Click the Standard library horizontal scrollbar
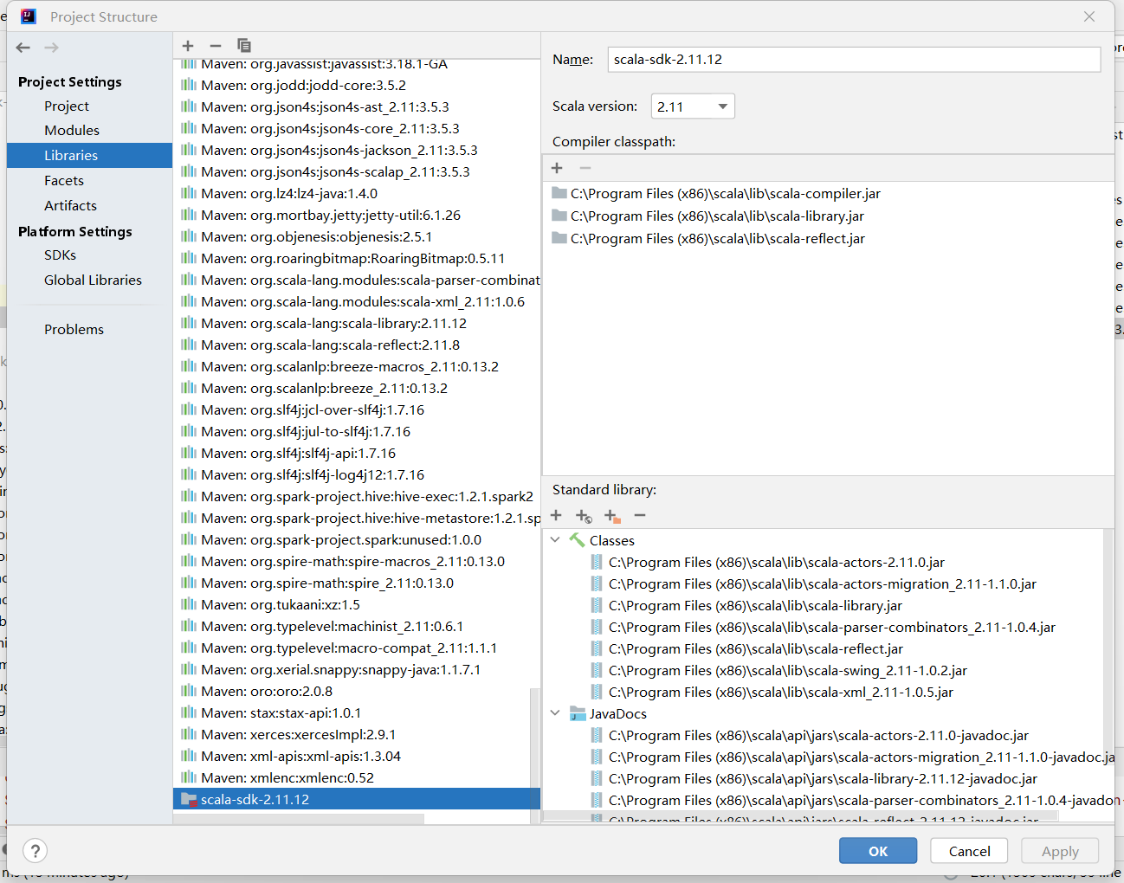This screenshot has width=1124, height=883. [x=800, y=816]
